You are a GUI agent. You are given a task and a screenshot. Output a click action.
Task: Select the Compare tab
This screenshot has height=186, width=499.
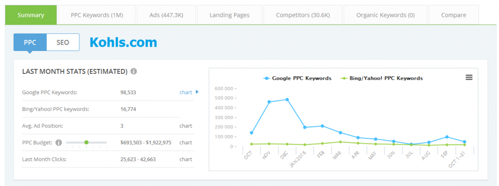[454, 15]
